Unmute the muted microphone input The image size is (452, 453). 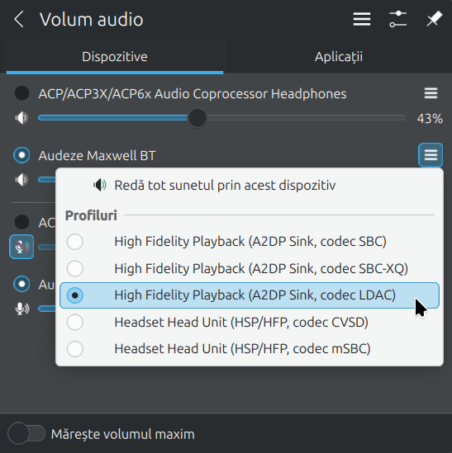(x=21, y=247)
